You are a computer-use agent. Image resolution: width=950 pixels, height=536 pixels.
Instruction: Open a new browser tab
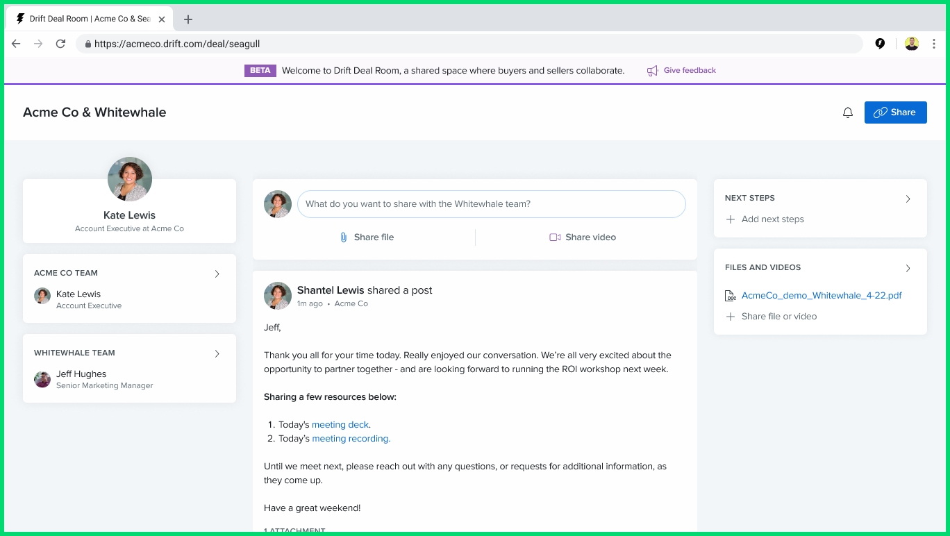pyautogui.click(x=188, y=19)
